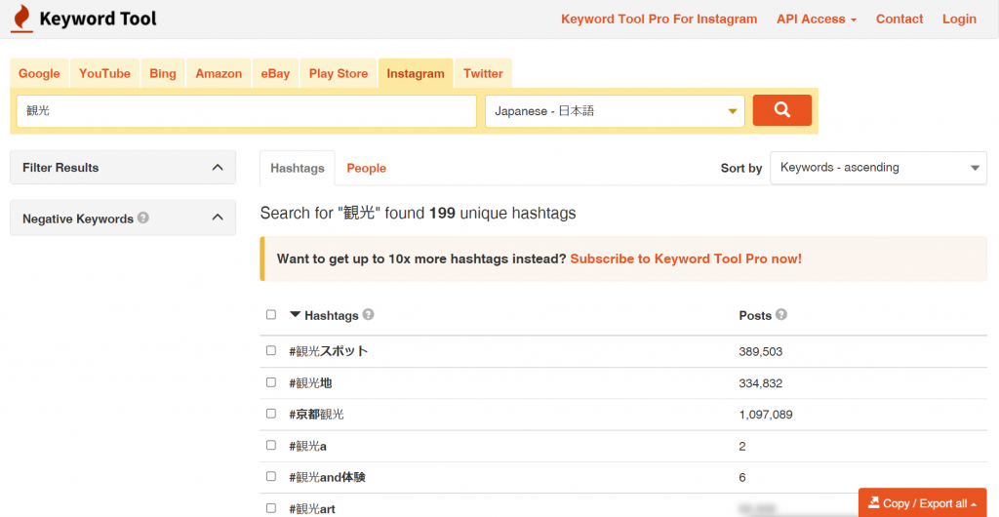Select the Hashtags results tab
999x517 pixels.
298,168
